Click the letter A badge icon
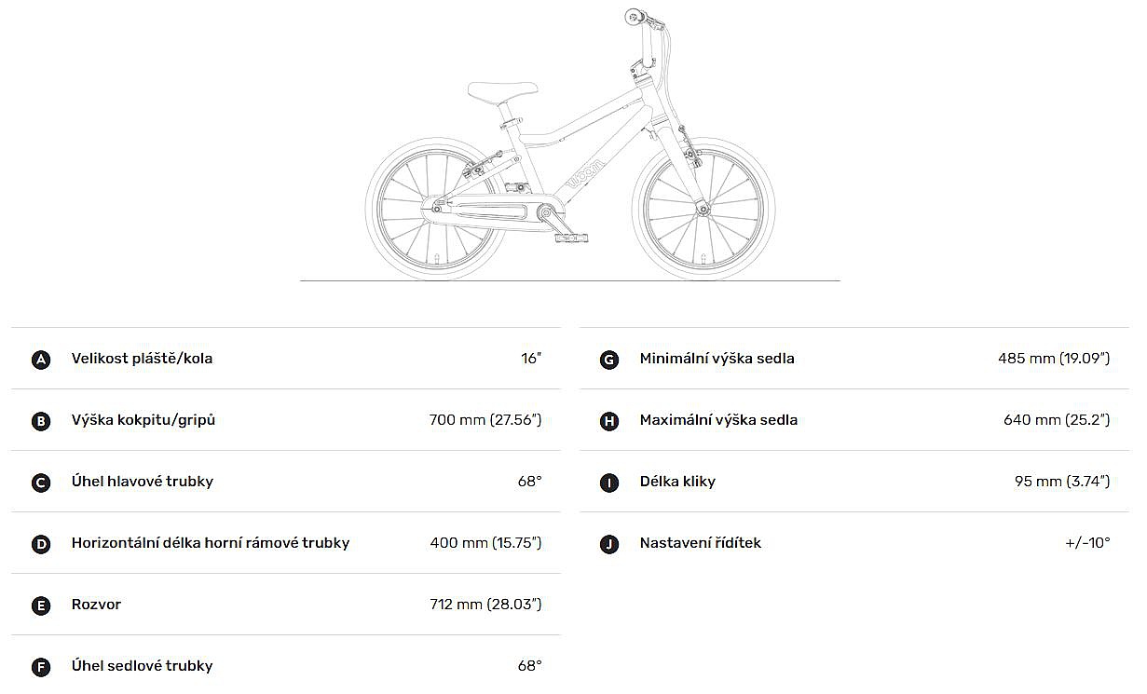This screenshot has width=1147, height=694. click(x=41, y=360)
